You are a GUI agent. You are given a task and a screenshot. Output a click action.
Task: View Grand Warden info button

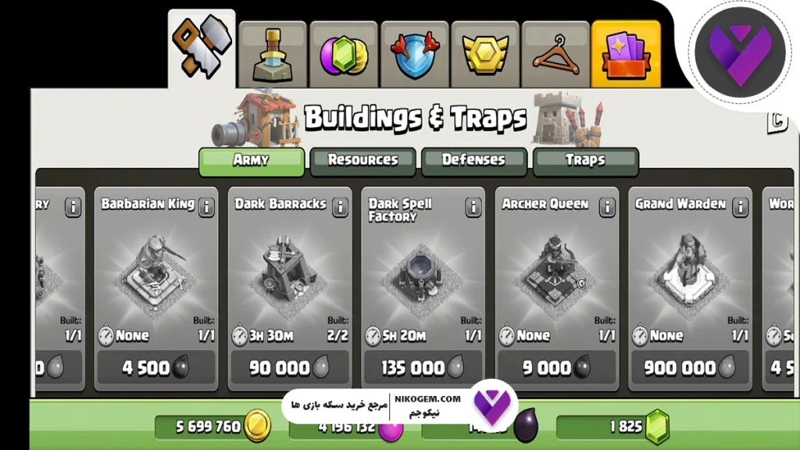click(741, 206)
